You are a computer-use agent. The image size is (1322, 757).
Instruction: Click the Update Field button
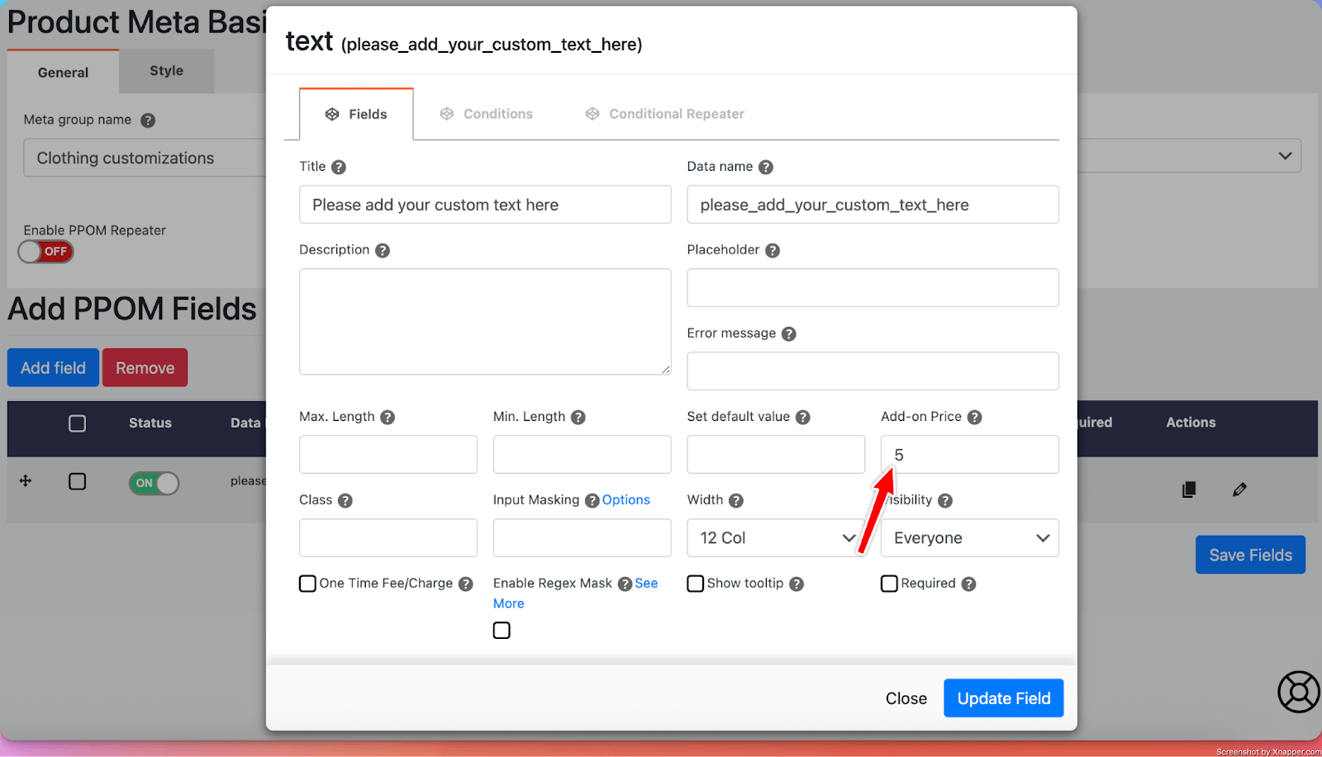pos(1003,698)
